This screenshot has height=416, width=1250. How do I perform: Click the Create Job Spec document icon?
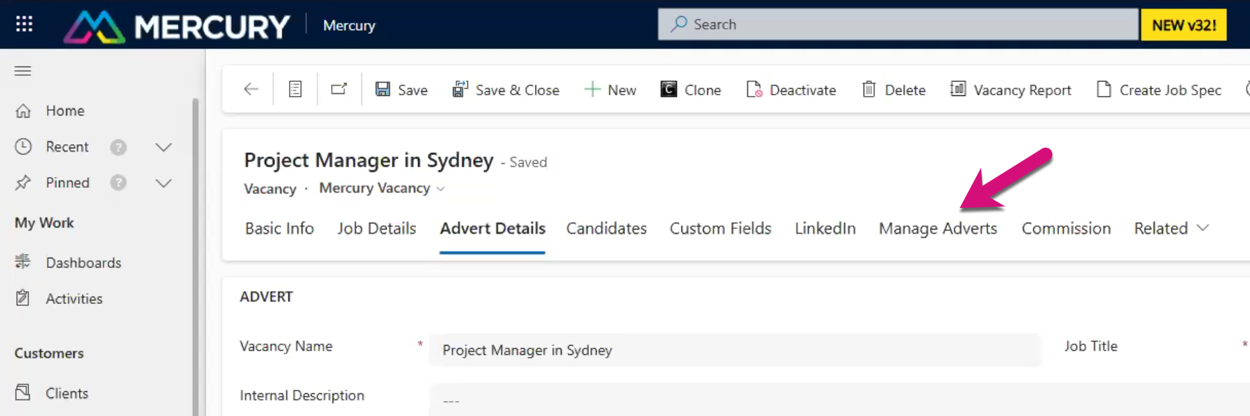tap(1103, 89)
